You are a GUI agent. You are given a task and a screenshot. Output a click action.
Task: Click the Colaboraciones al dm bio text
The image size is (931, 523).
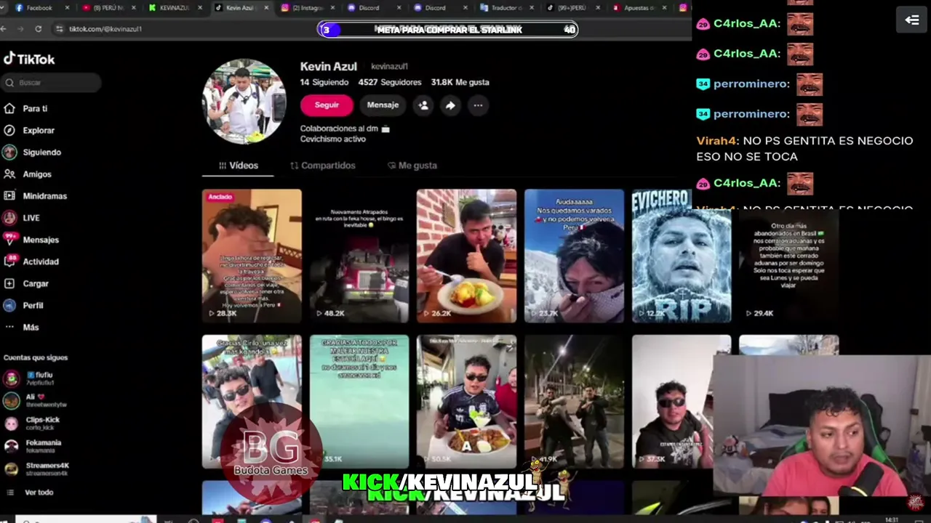point(345,129)
